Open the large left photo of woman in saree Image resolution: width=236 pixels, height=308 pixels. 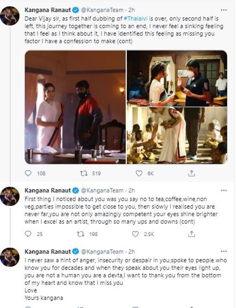74,107
